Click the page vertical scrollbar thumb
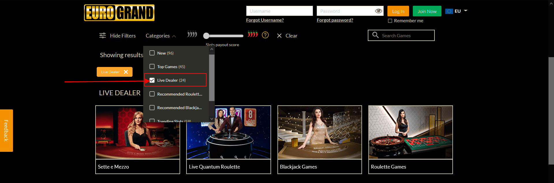 click(551, 111)
